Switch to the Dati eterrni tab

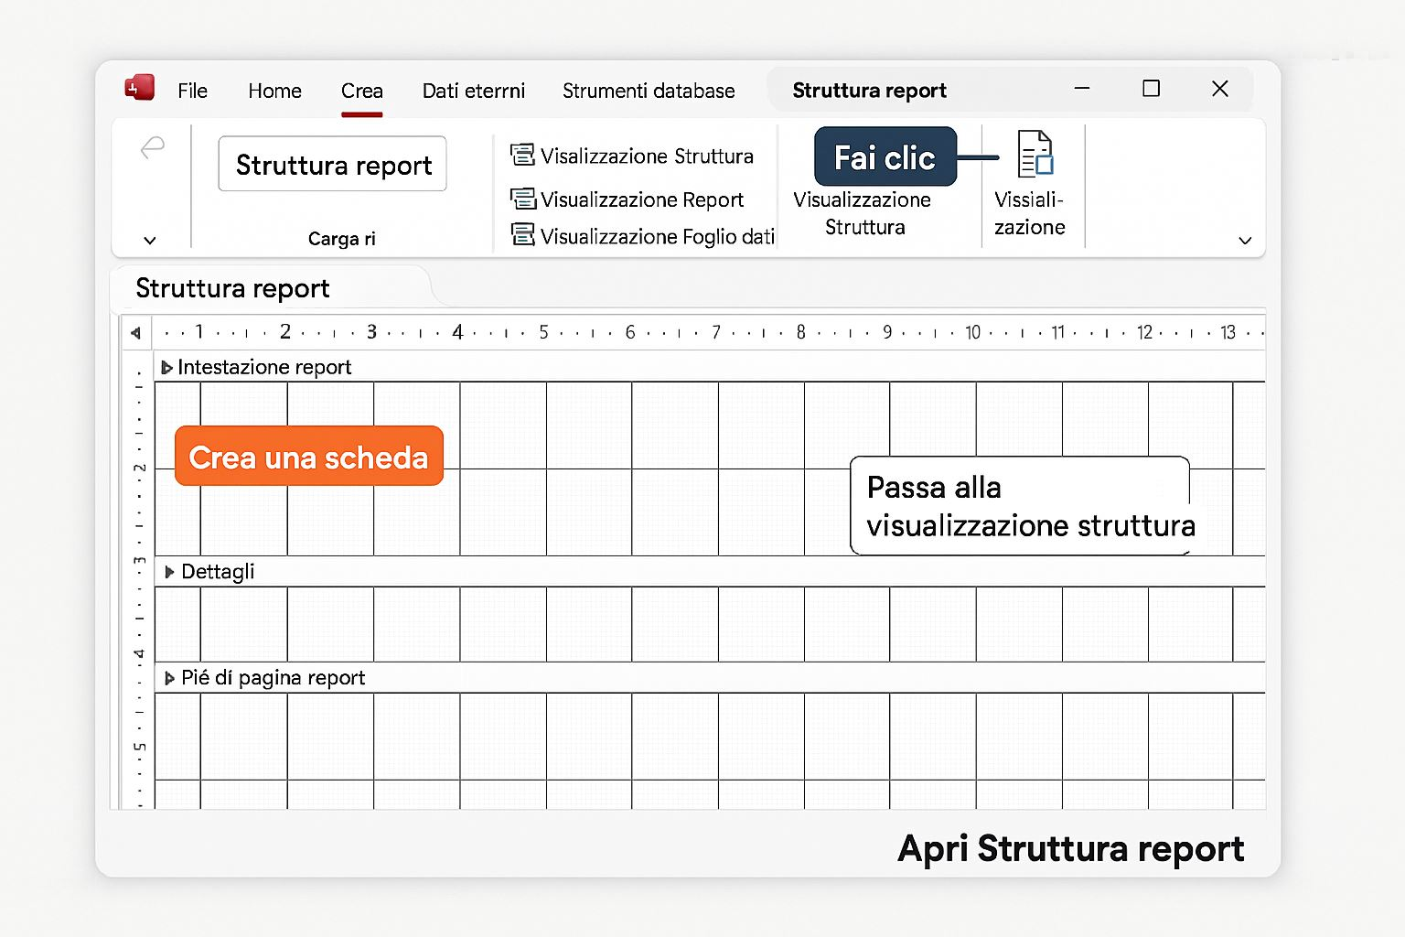tap(473, 91)
